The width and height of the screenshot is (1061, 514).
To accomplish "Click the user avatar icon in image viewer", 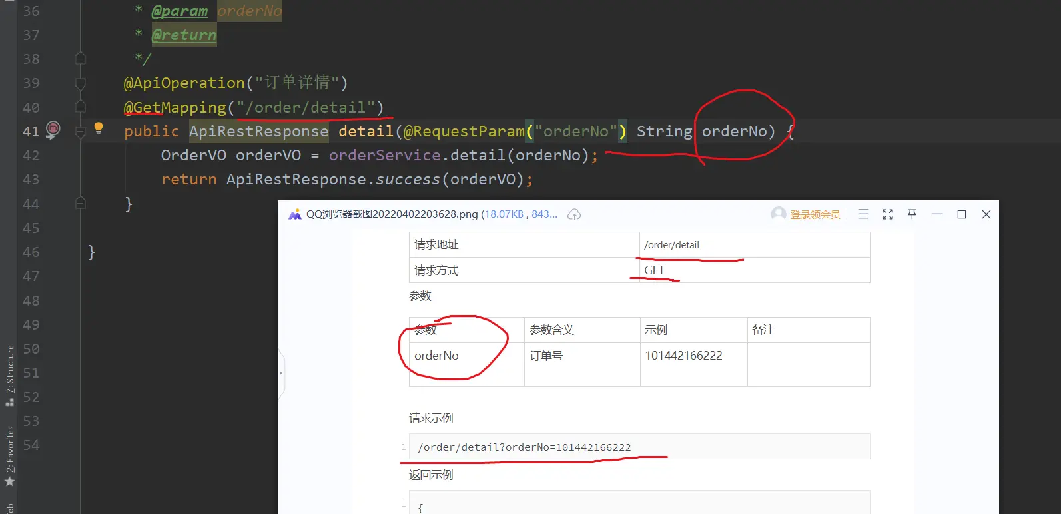I will coord(778,214).
